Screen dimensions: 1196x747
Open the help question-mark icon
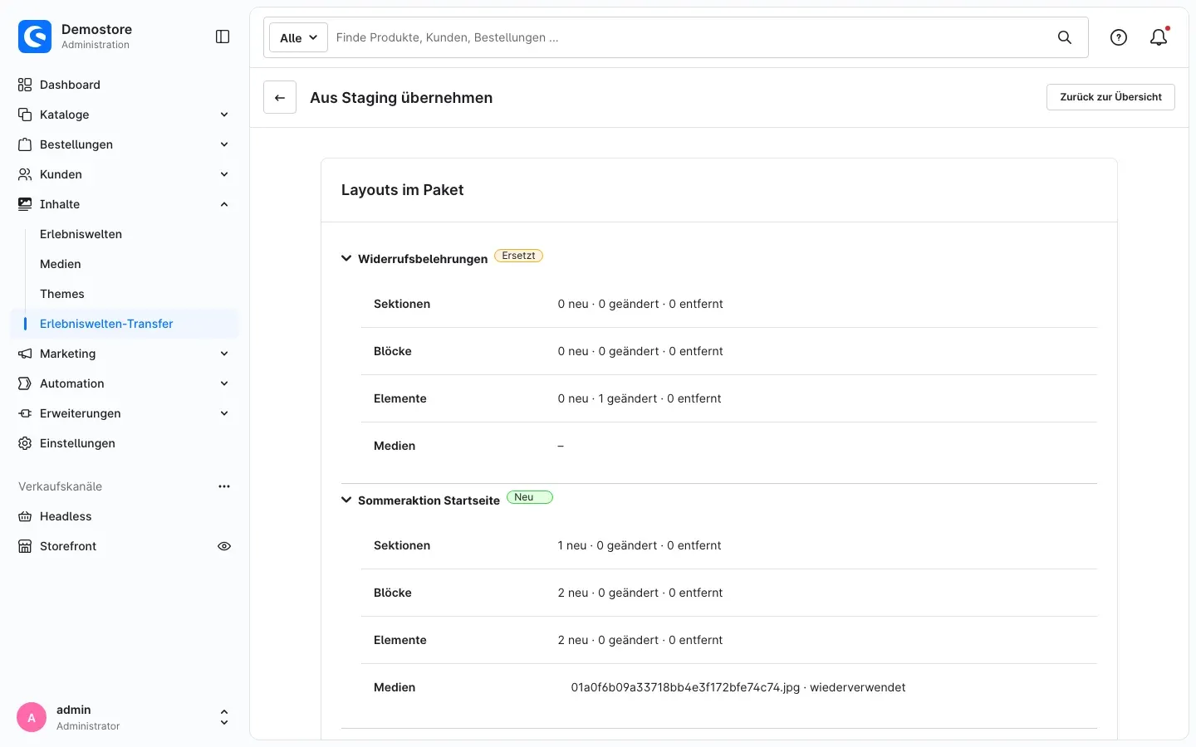click(1119, 37)
